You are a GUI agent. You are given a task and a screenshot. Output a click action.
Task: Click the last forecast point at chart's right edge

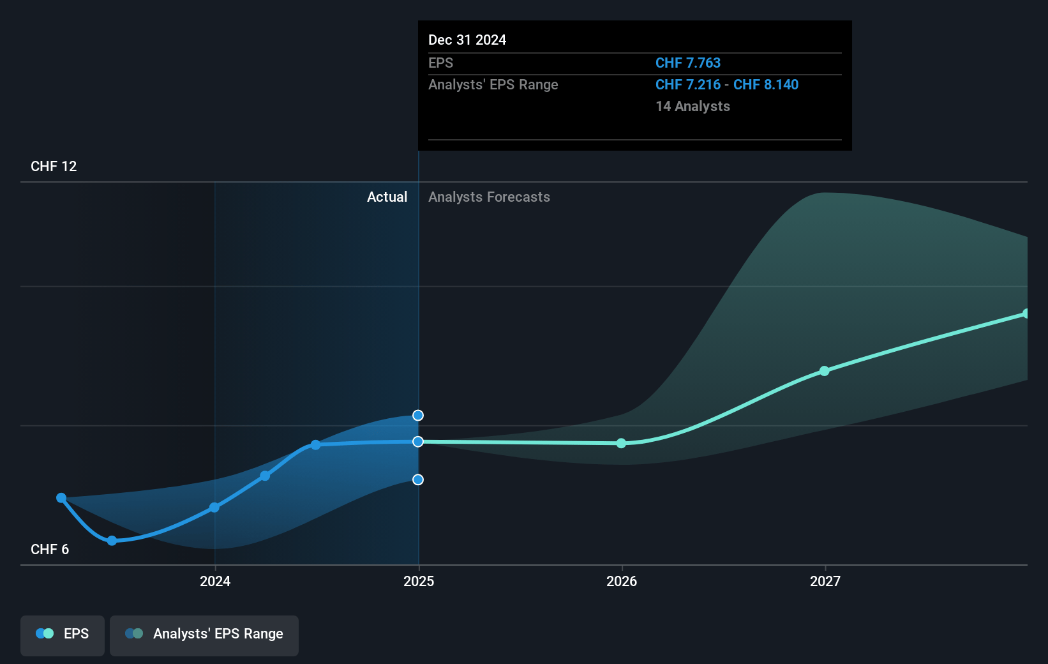click(1026, 313)
